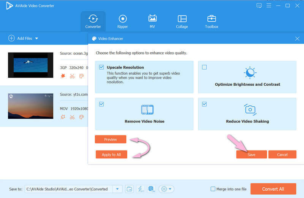Click the Save to path field
The height and width of the screenshot is (198, 304).
[x=68, y=189]
